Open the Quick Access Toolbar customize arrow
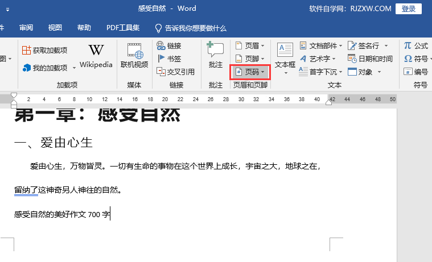This screenshot has height=262, width=432. click(7, 9)
